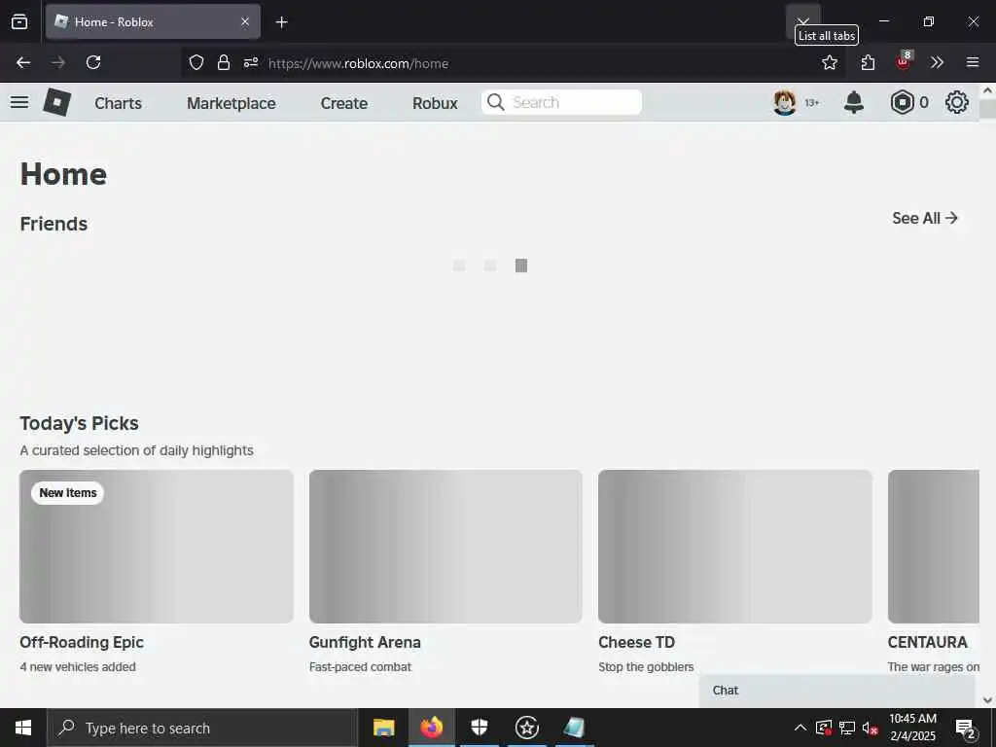Open the List all tabs dropdown
This screenshot has height=747, width=996.
click(x=803, y=21)
